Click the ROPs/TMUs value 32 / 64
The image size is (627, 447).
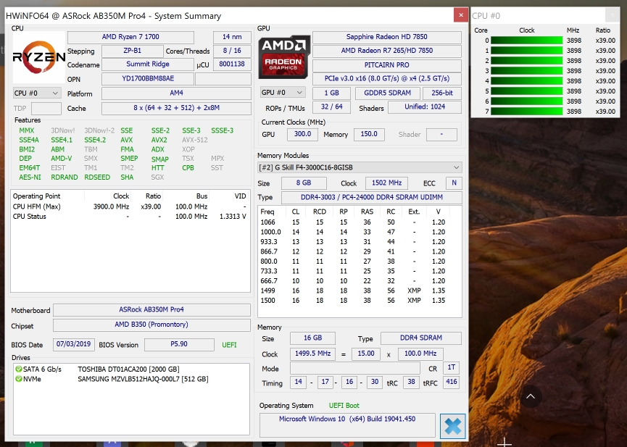[331, 107]
